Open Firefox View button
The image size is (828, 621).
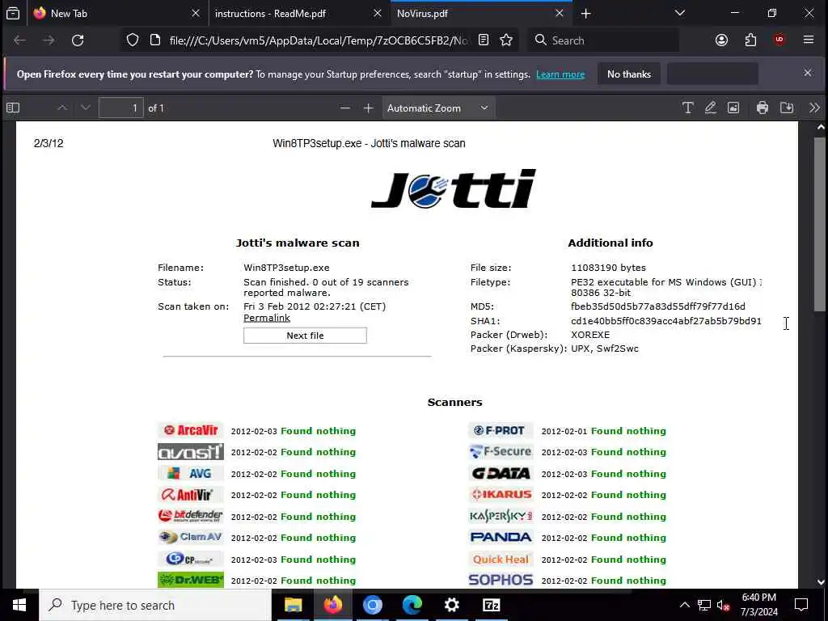tap(13, 13)
